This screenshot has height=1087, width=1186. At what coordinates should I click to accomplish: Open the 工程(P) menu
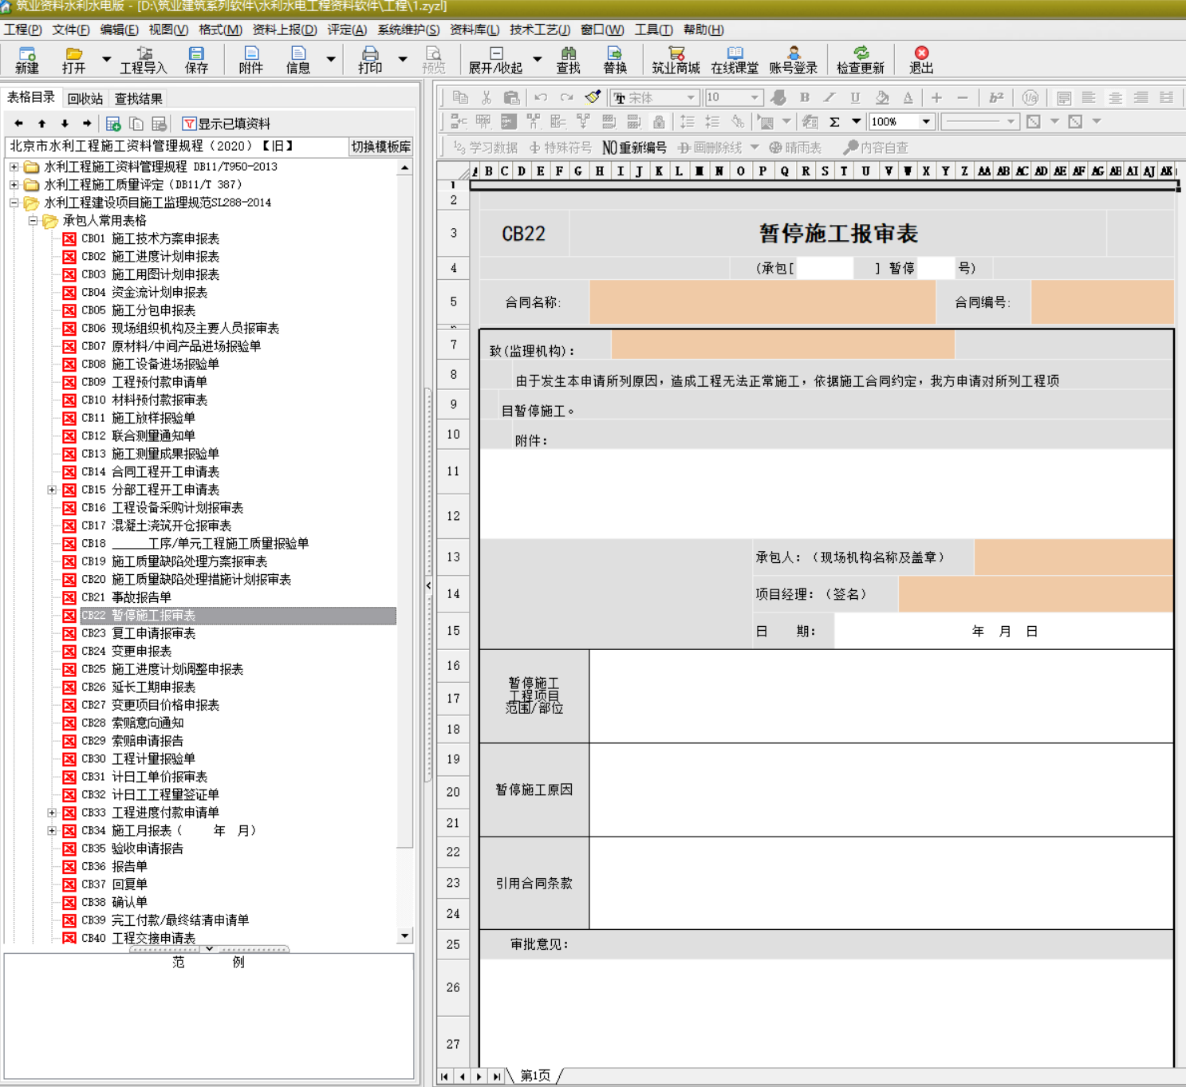point(23,30)
